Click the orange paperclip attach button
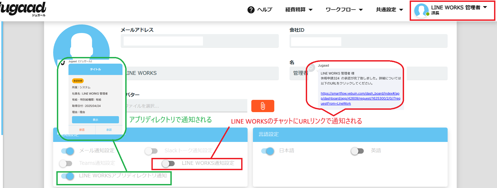This screenshot has height=188, width=497. 263,106
